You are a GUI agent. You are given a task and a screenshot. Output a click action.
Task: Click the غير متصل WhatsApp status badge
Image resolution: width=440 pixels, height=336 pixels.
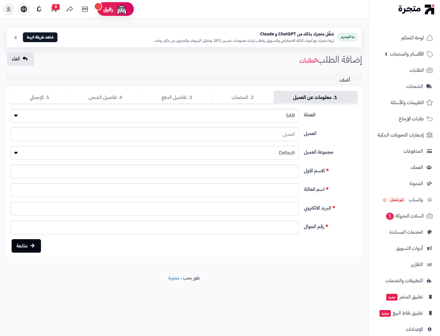[397, 200]
